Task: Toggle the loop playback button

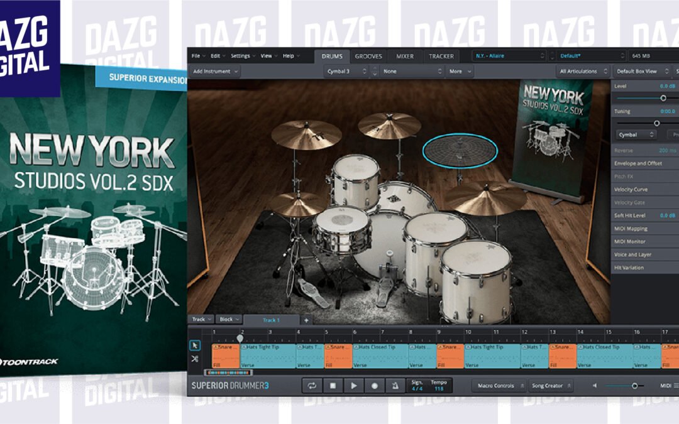Action: [312, 386]
